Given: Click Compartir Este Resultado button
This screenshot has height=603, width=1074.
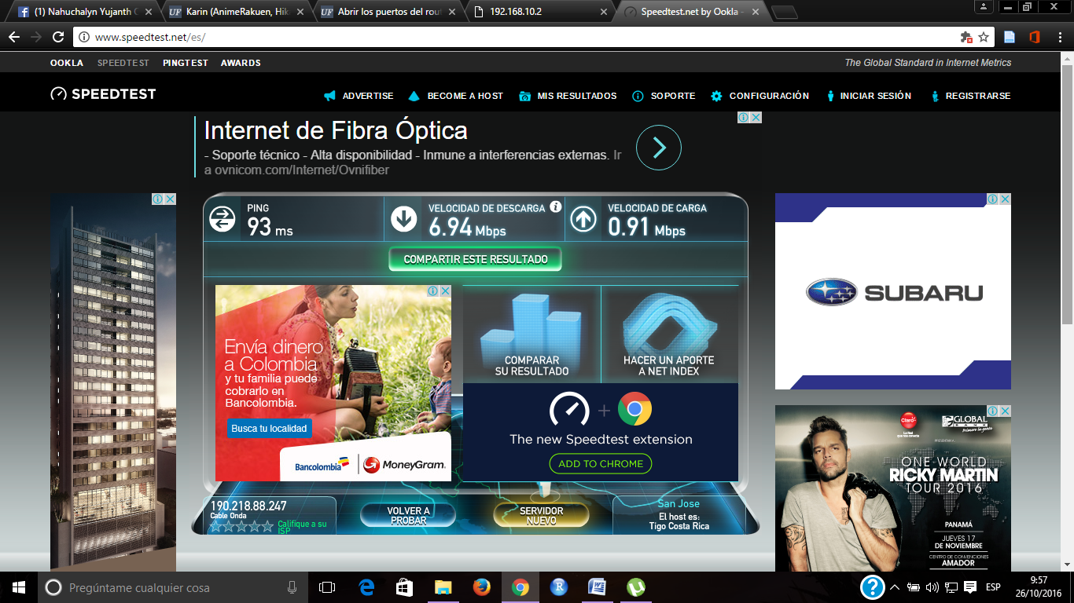Looking at the screenshot, I should coord(476,259).
